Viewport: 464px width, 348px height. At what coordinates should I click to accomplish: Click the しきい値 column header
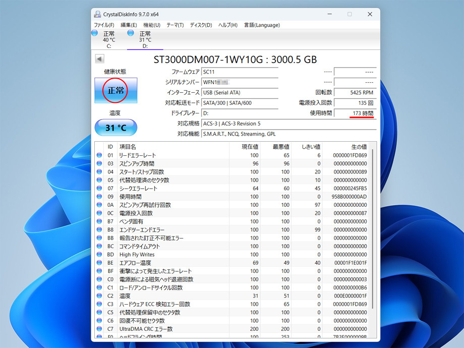(x=311, y=147)
